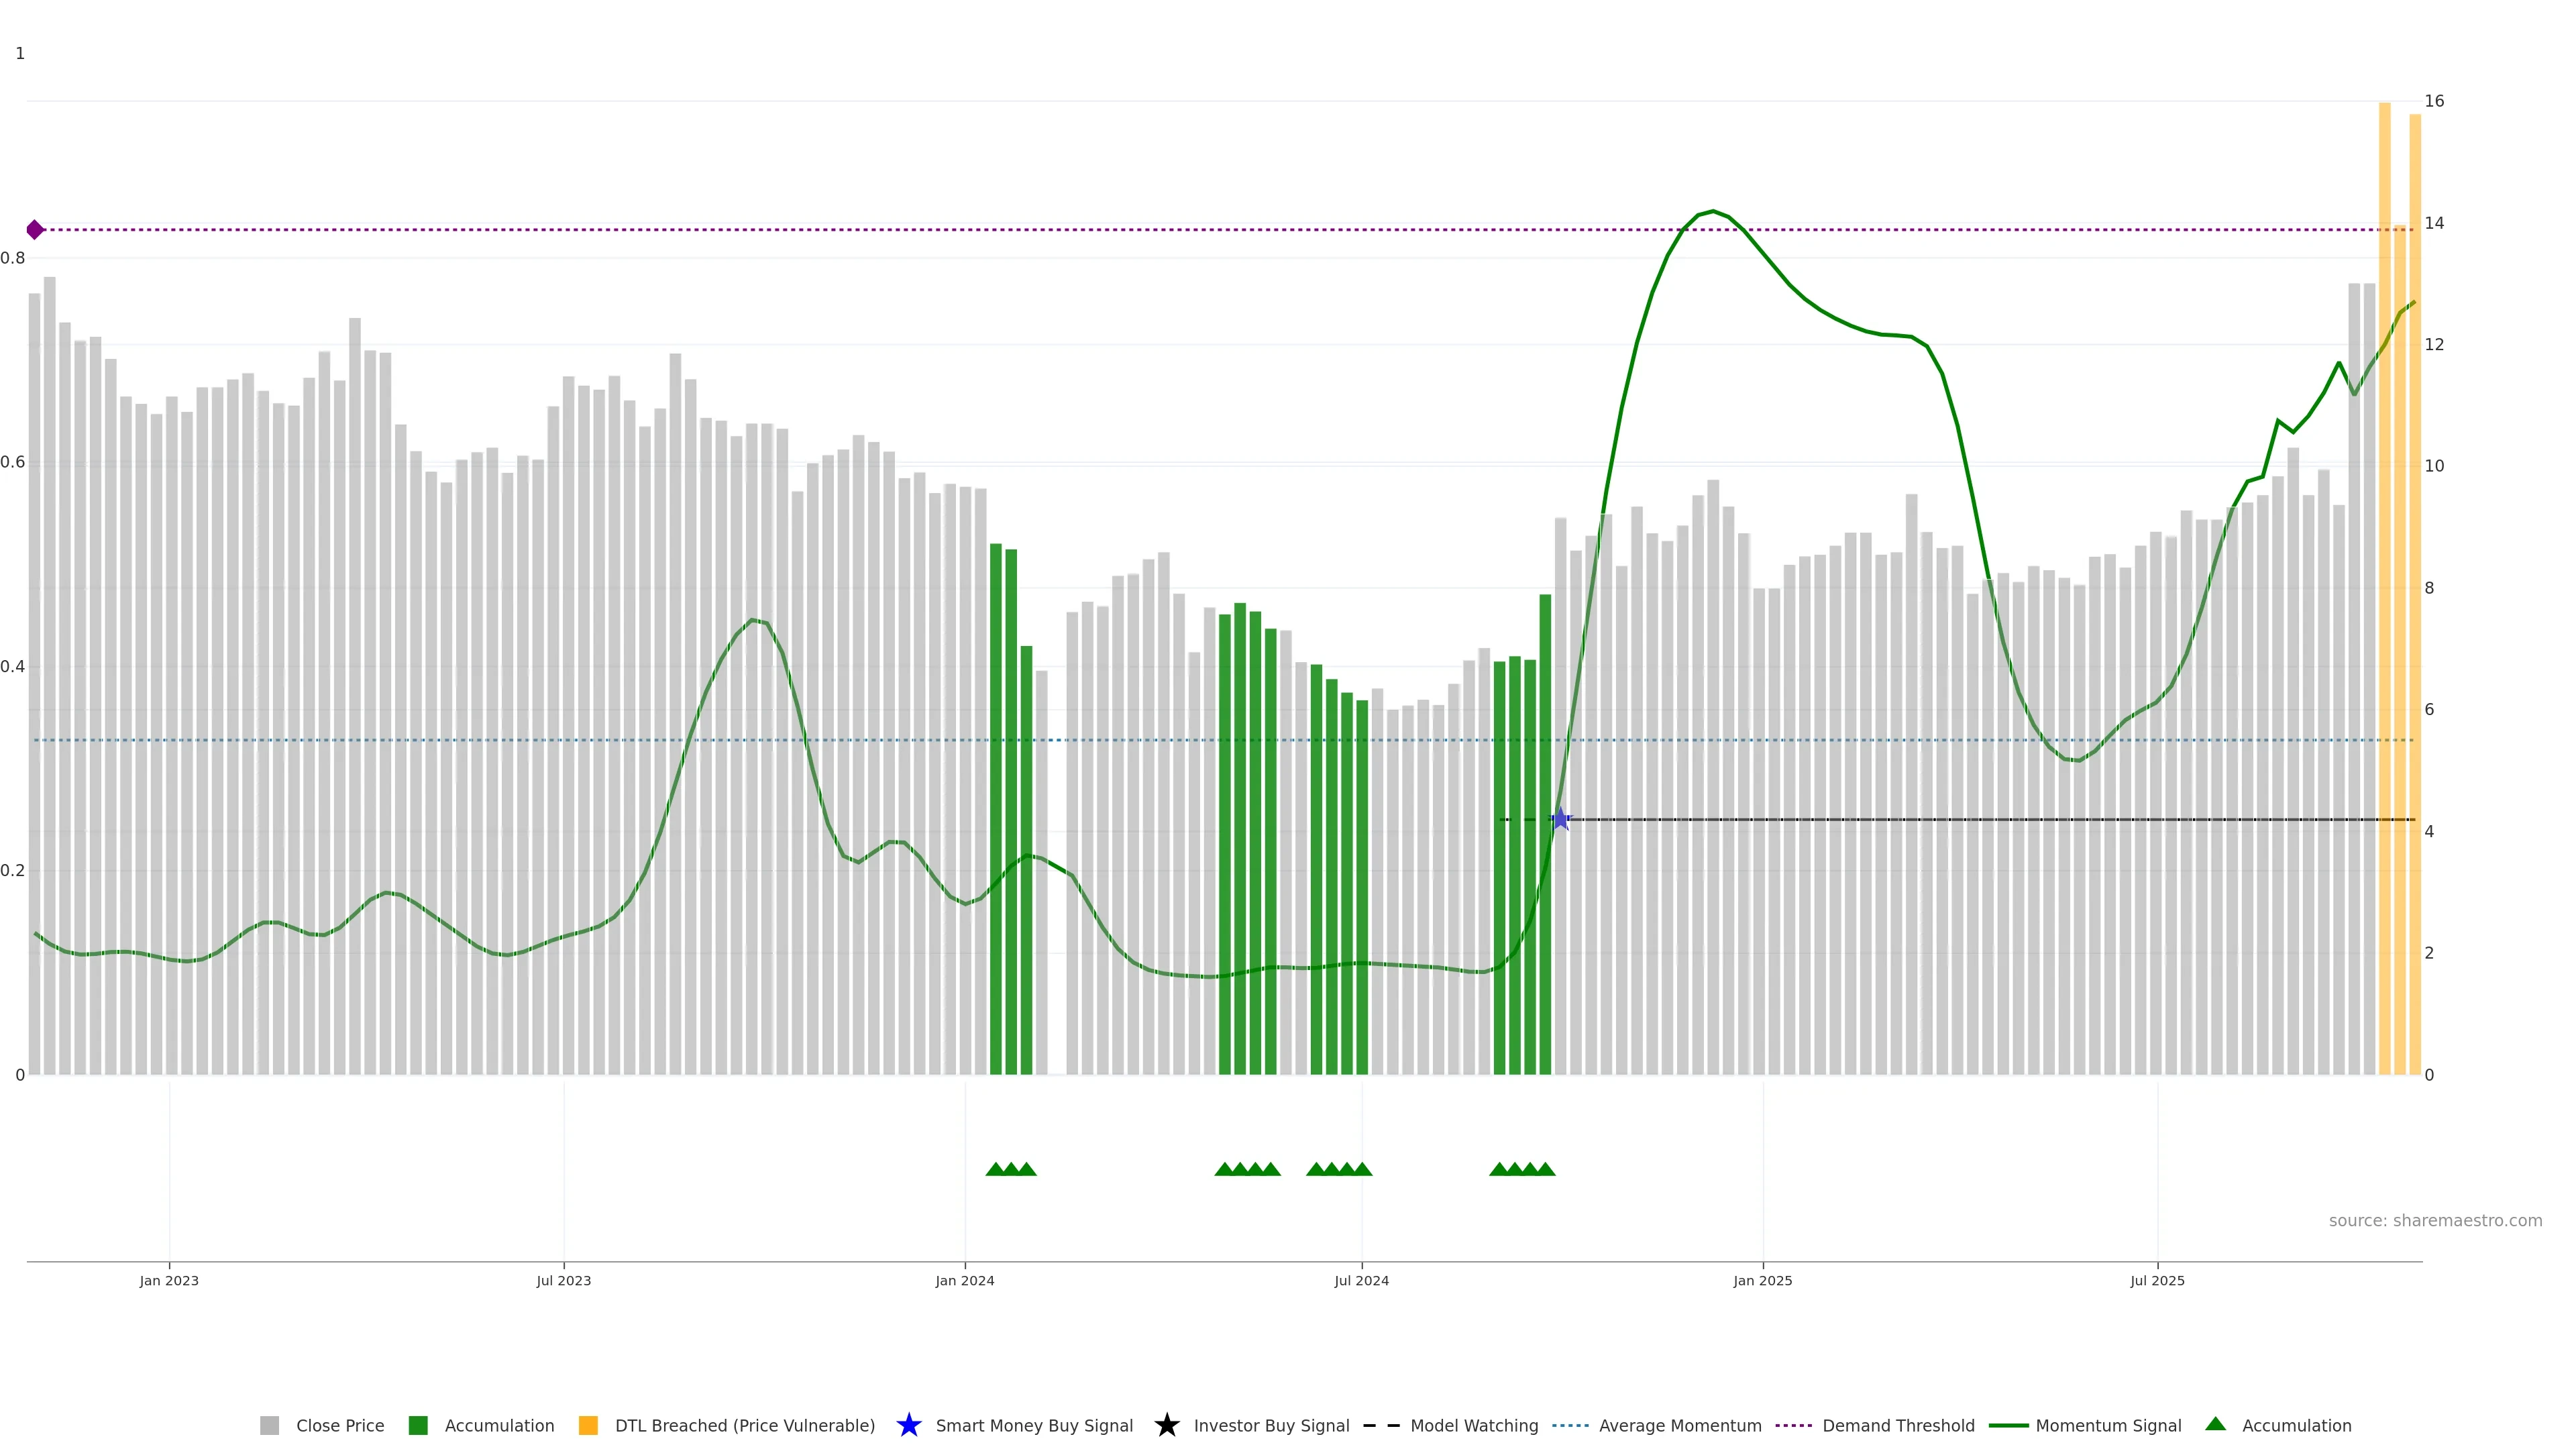Click the Jul 2024 axis label

tap(1361, 1280)
